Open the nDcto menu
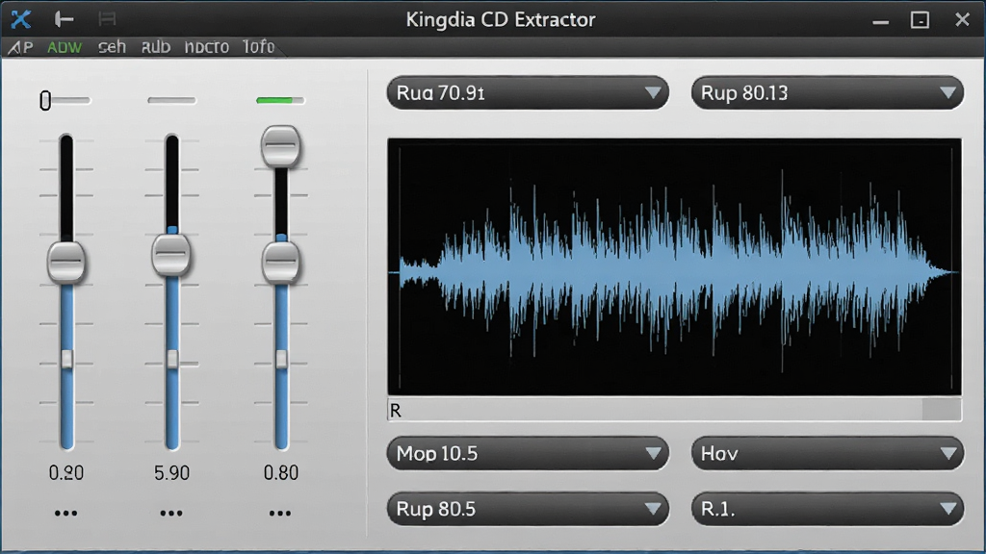The width and height of the screenshot is (986, 554). coord(206,47)
